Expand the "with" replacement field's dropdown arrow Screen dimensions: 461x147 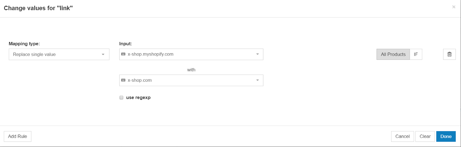[x=257, y=80]
